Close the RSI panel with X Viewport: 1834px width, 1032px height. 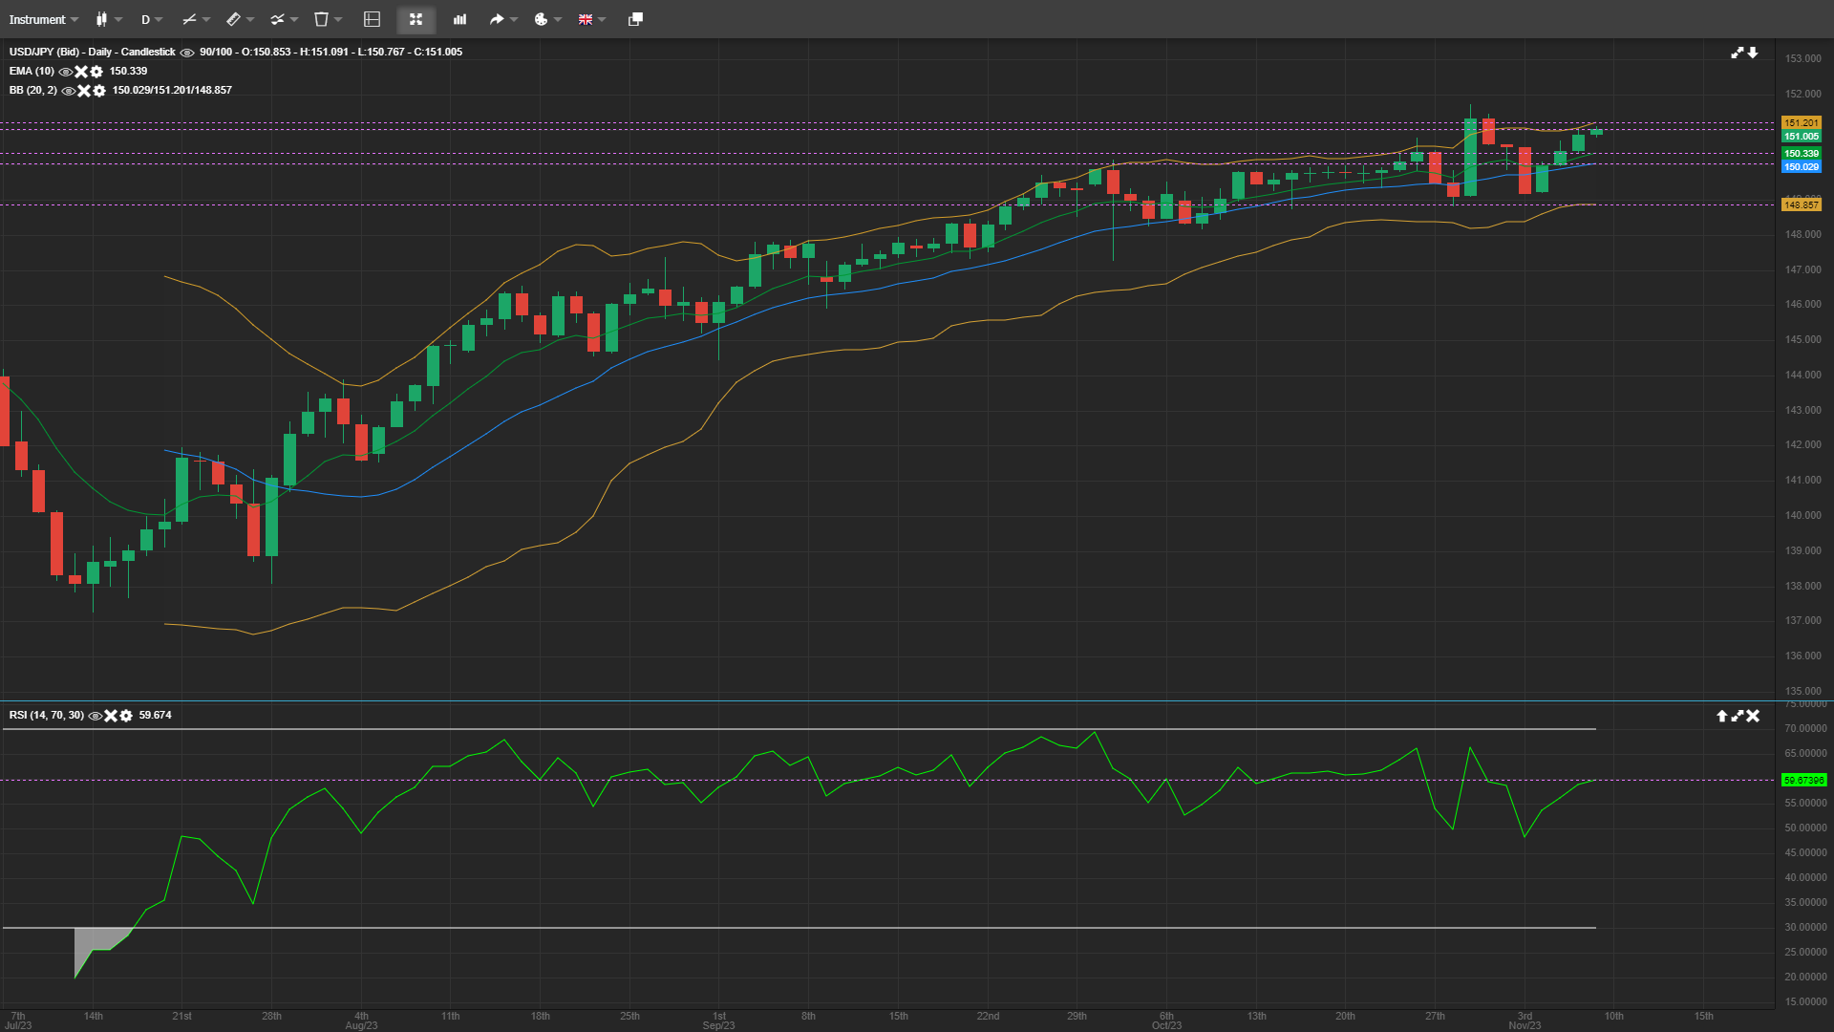[x=1753, y=716]
